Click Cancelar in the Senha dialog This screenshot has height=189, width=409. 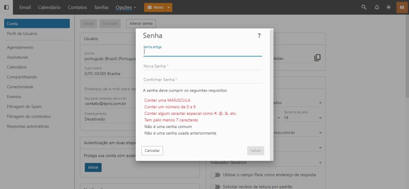click(x=152, y=150)
